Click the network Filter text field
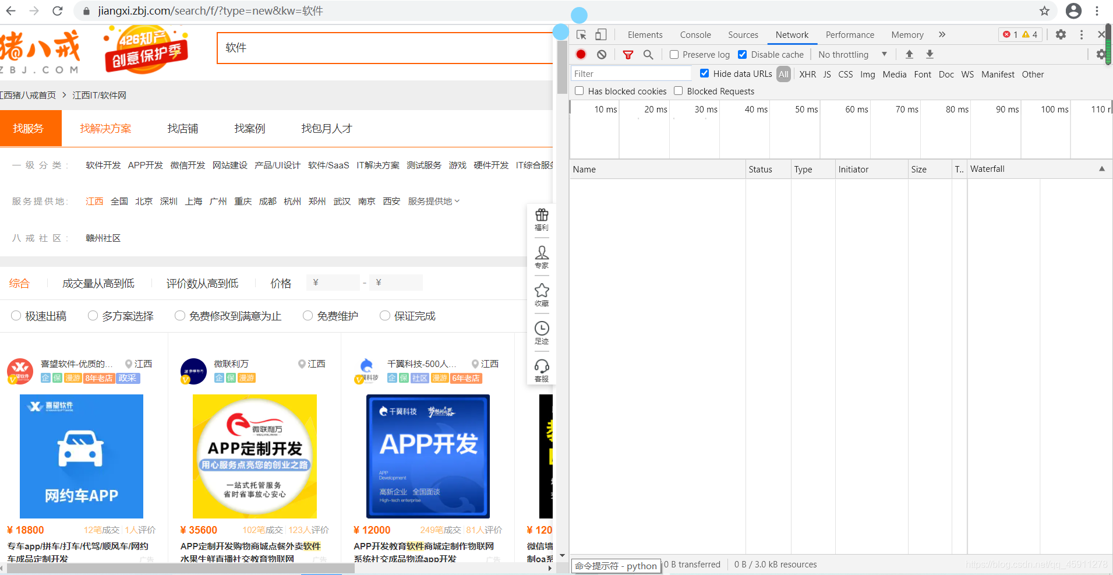Image resolution: width=1113 pixels, height=575 pixels. (631, 73)
